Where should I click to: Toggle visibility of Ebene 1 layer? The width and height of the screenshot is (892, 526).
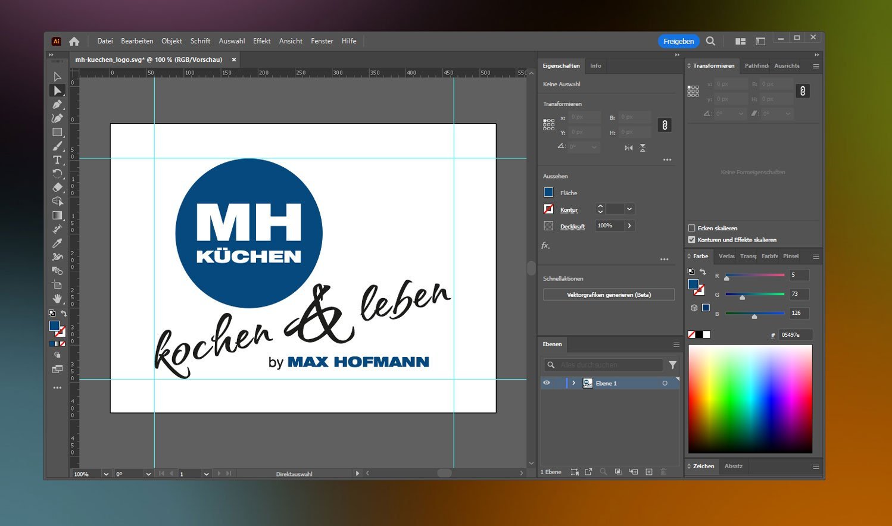click(546, 383)
